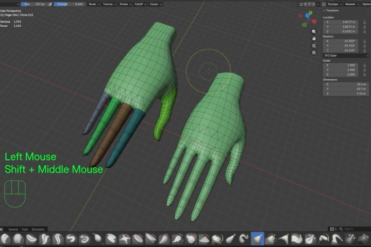Lock Scale Y with its padlock
The image size is (371, 247).
[x=365, y=70]
